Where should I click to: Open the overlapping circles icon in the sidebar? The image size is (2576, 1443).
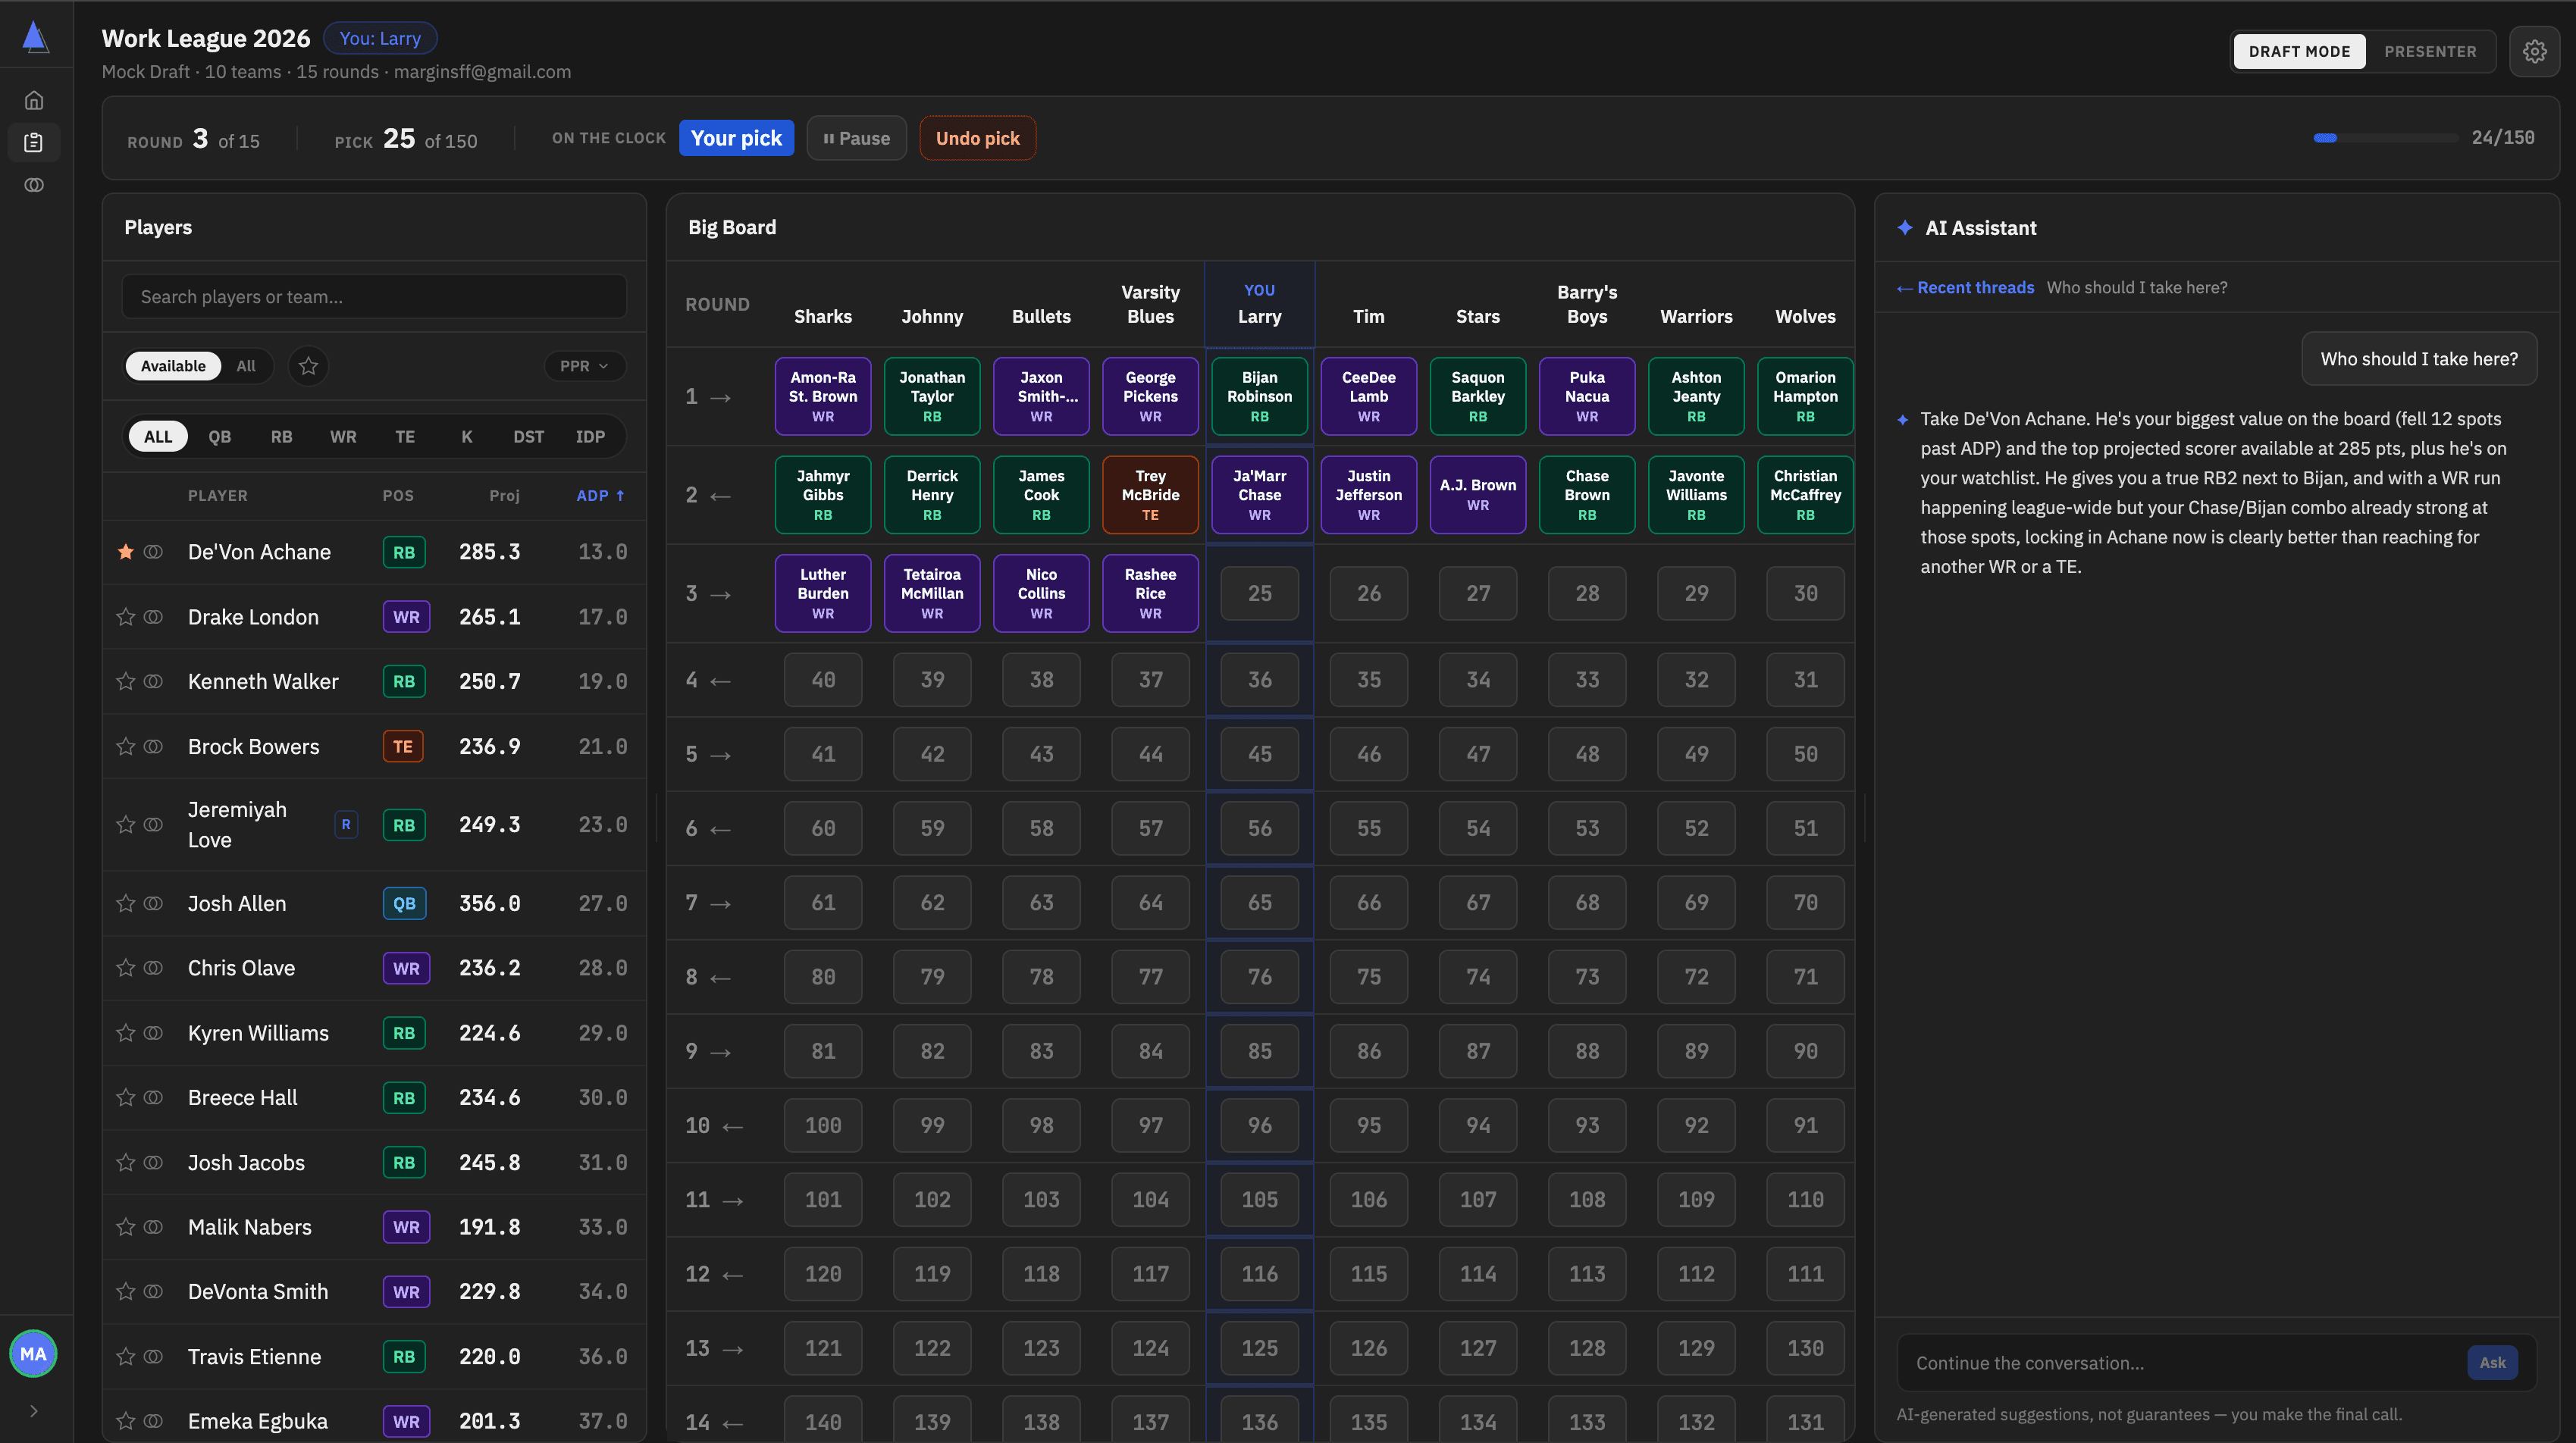click(34, 185)
